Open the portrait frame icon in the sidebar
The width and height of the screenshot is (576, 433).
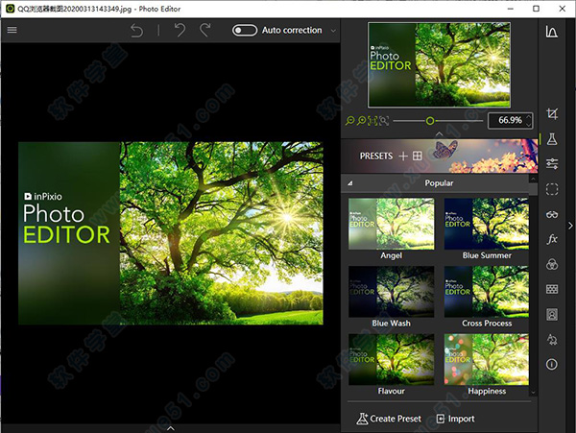tap(552, 314)
